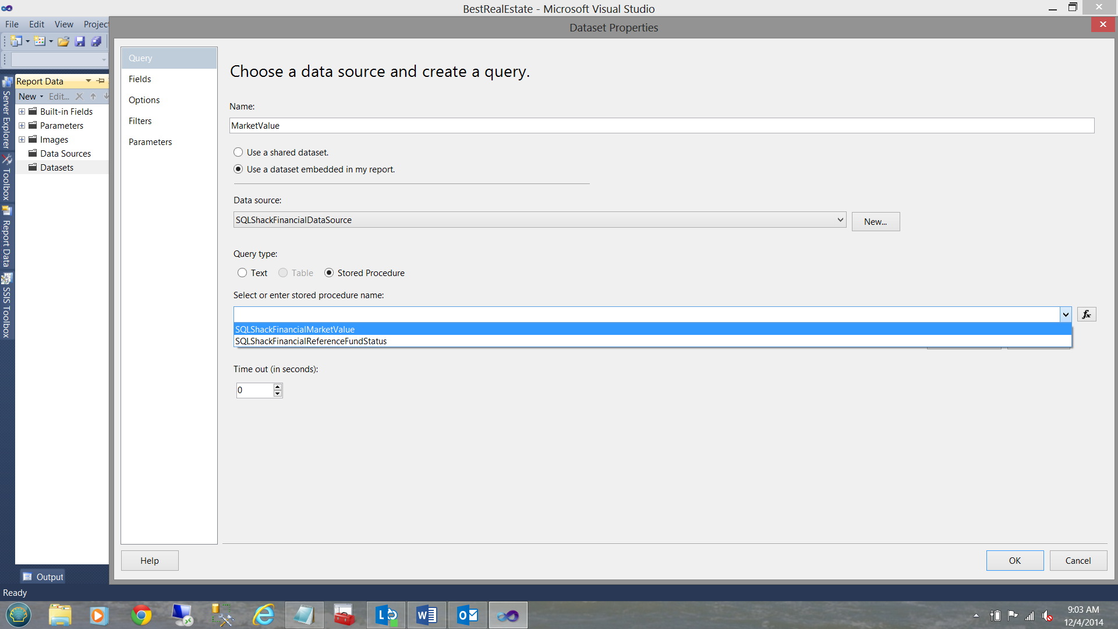Select the Text query type radio button
The width and height of the screenshot is (1118, 629).
click(x=242, y=273)
